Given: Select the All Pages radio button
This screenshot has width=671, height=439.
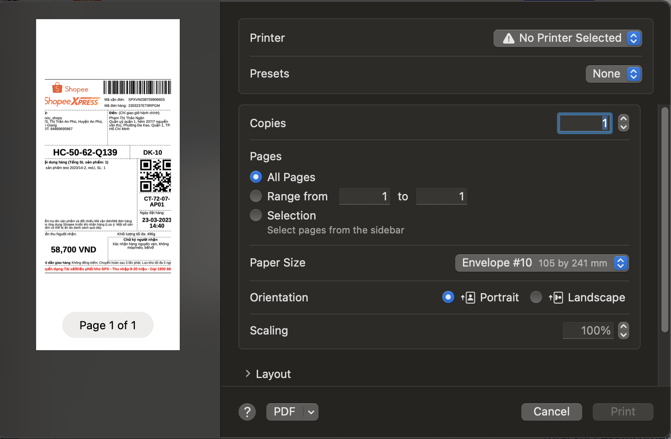Looking at the screenshot, I should [x=256, y=177].
